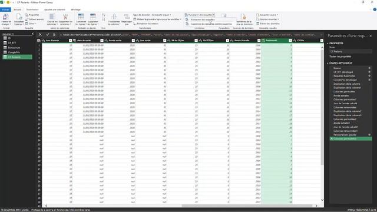377x212 pixels.
Task: Collapse the Étapes appliquées section
Action: coord(328,63)
